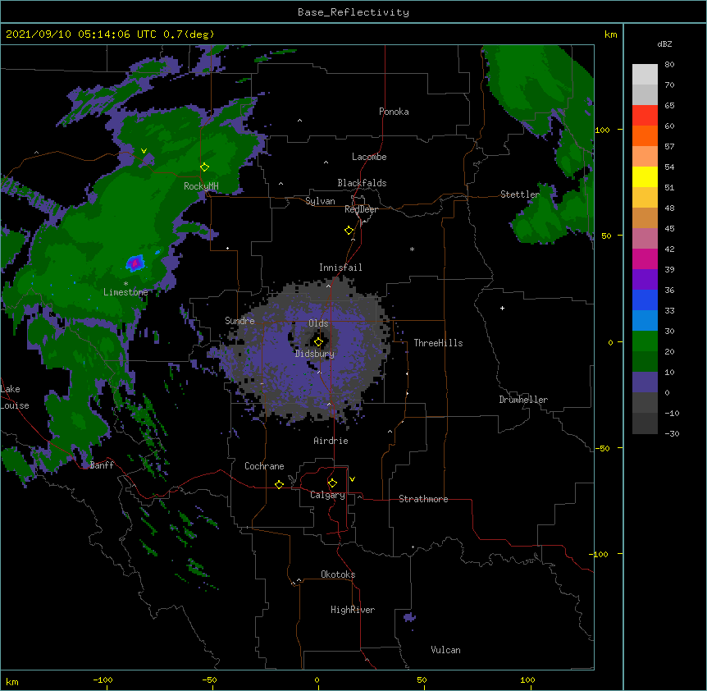This screenshot has height=691, width=707.
Task: Click the Sundre label
Action: [x=239, y=321]
